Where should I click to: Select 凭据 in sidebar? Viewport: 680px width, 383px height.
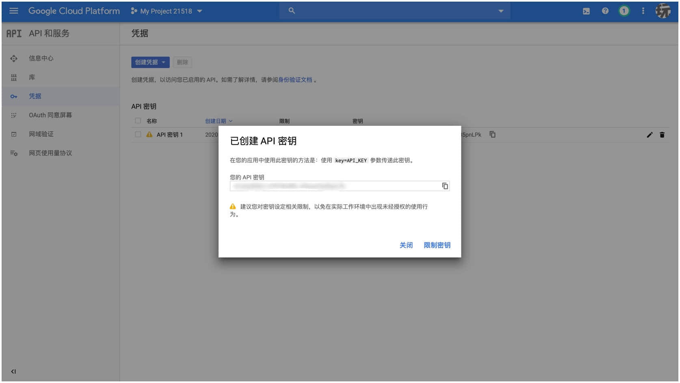(x=35, y=96)
